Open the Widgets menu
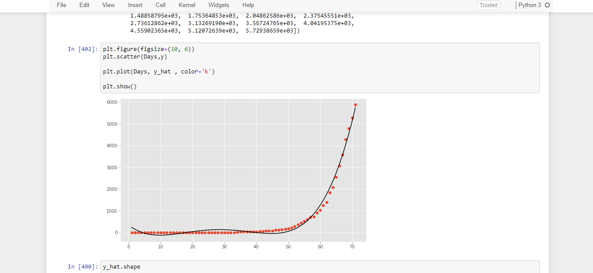The image size is (593, 273). 219,5
